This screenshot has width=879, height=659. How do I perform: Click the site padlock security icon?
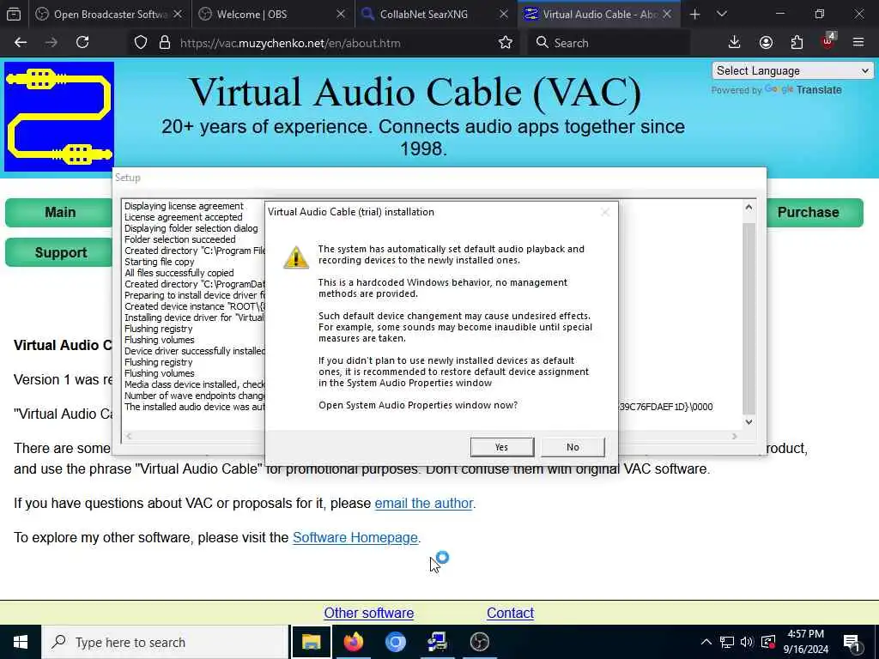point(164,43)
